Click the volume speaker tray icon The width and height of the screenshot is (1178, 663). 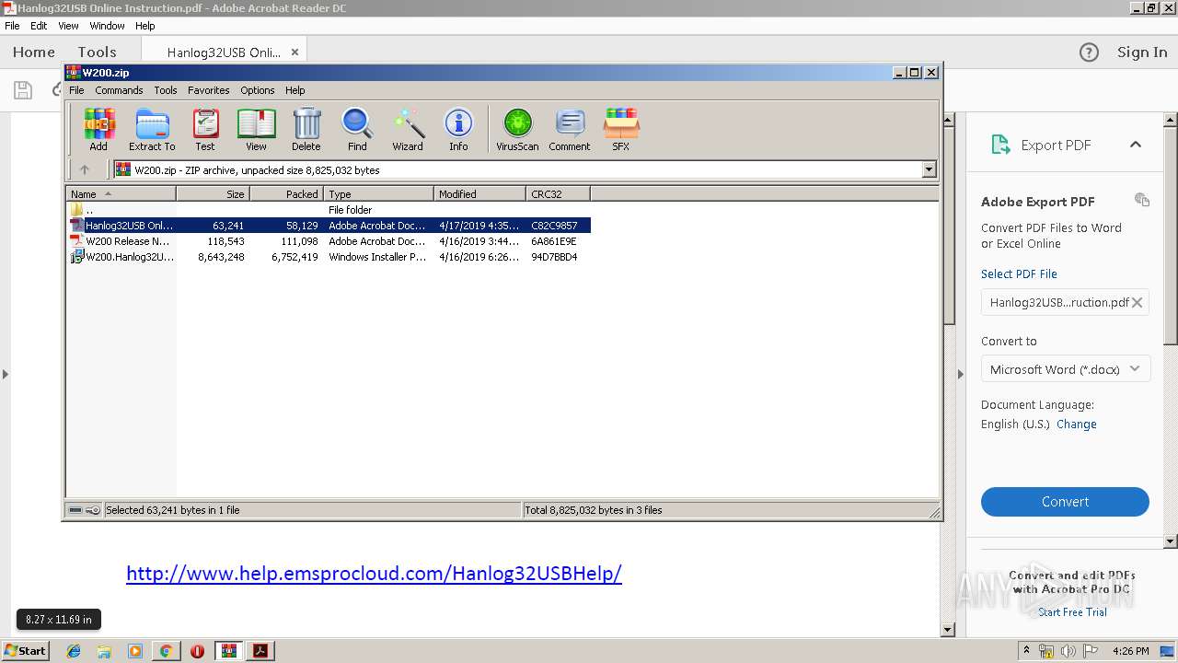tap(1068, 651)
